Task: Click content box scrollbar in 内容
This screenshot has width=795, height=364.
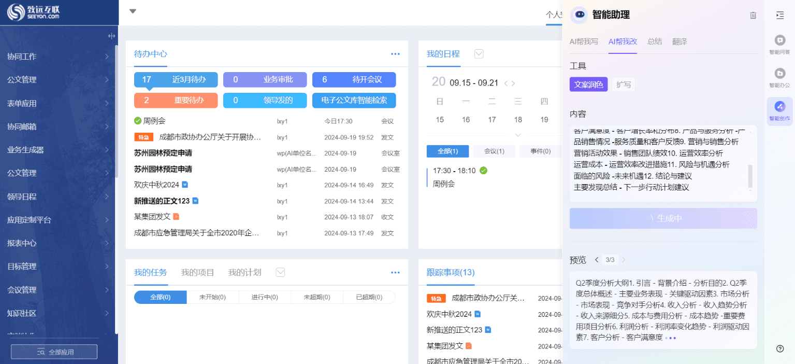Action: tap(750, 176)
